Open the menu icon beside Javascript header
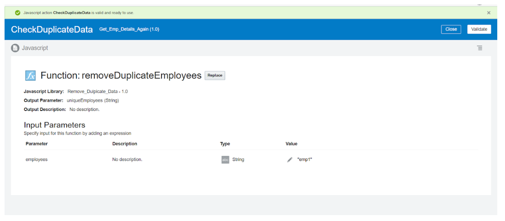The image size is (505, 221). (x=479, y=48)
